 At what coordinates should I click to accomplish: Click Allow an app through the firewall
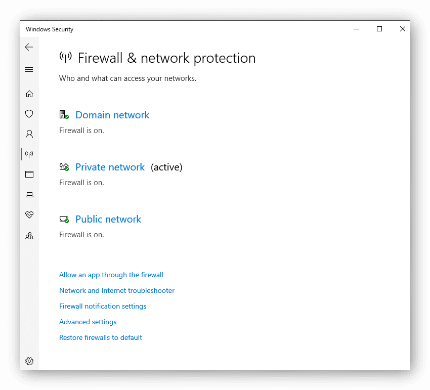coord(111,275)
